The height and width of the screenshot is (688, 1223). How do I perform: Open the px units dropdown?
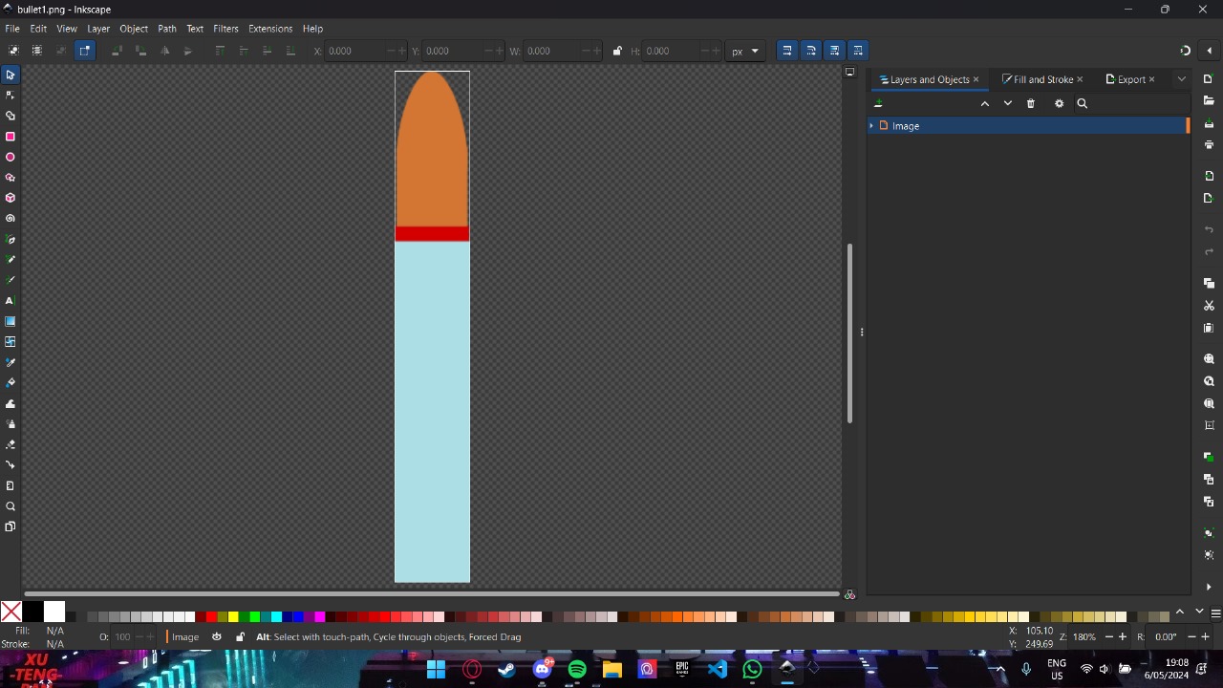click(745, 51)
